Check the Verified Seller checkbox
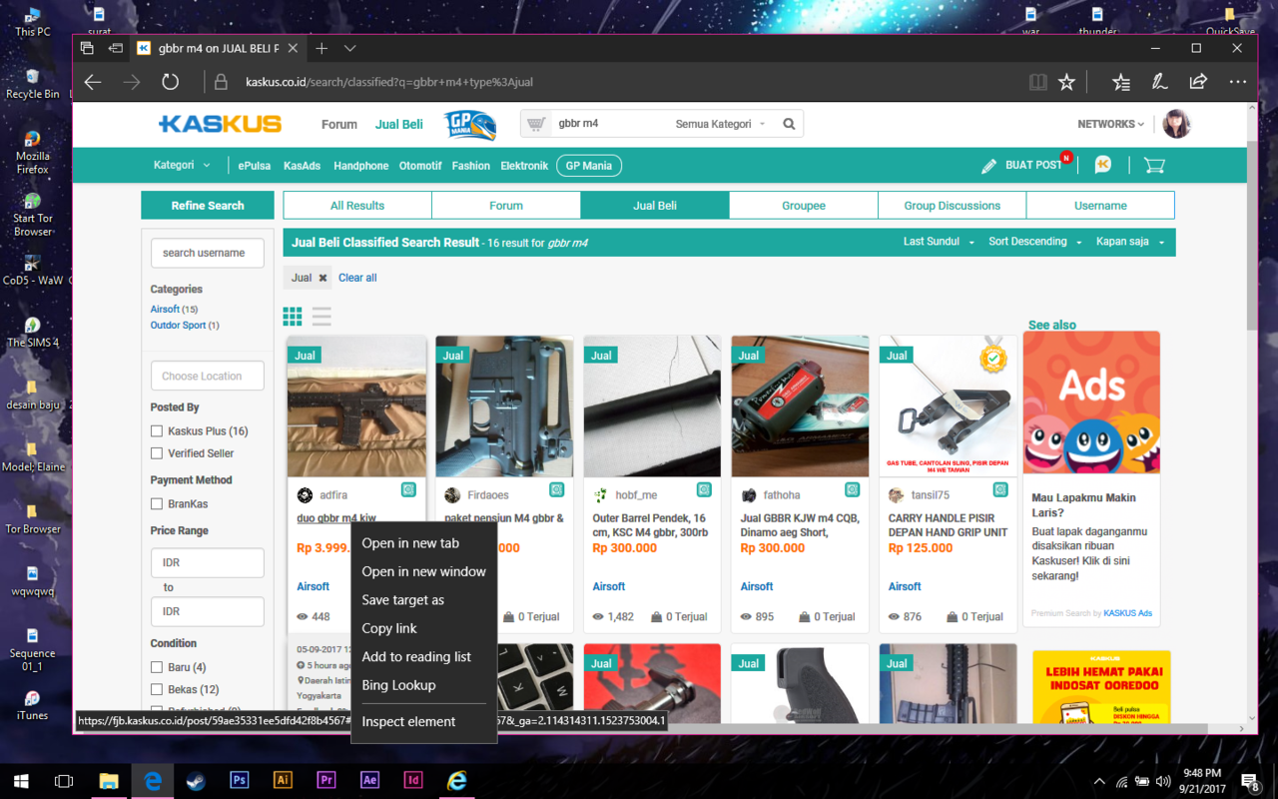Screen dimensions: 1278x799 click(157, 453)
